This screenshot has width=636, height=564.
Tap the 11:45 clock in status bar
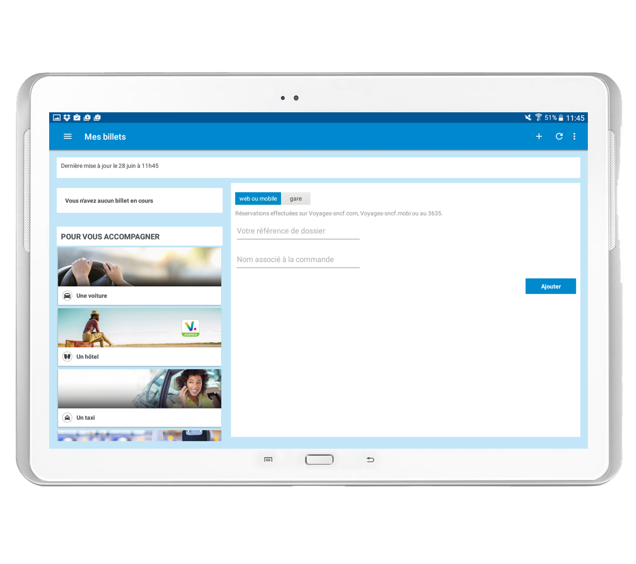click(x=575, y=118)
